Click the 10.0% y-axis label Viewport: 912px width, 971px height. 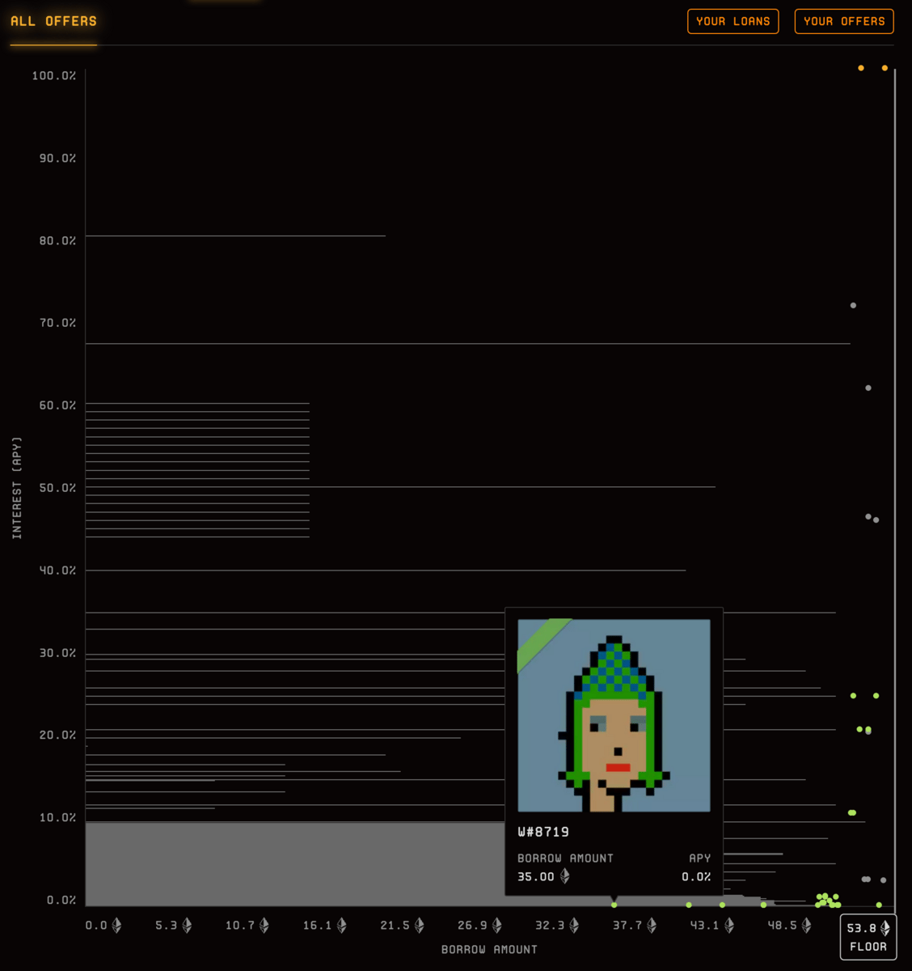57,817
